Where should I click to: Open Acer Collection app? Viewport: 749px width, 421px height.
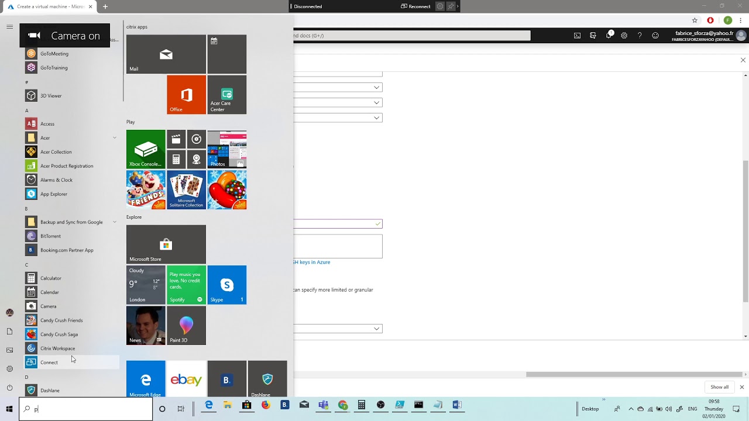point(71,152)
